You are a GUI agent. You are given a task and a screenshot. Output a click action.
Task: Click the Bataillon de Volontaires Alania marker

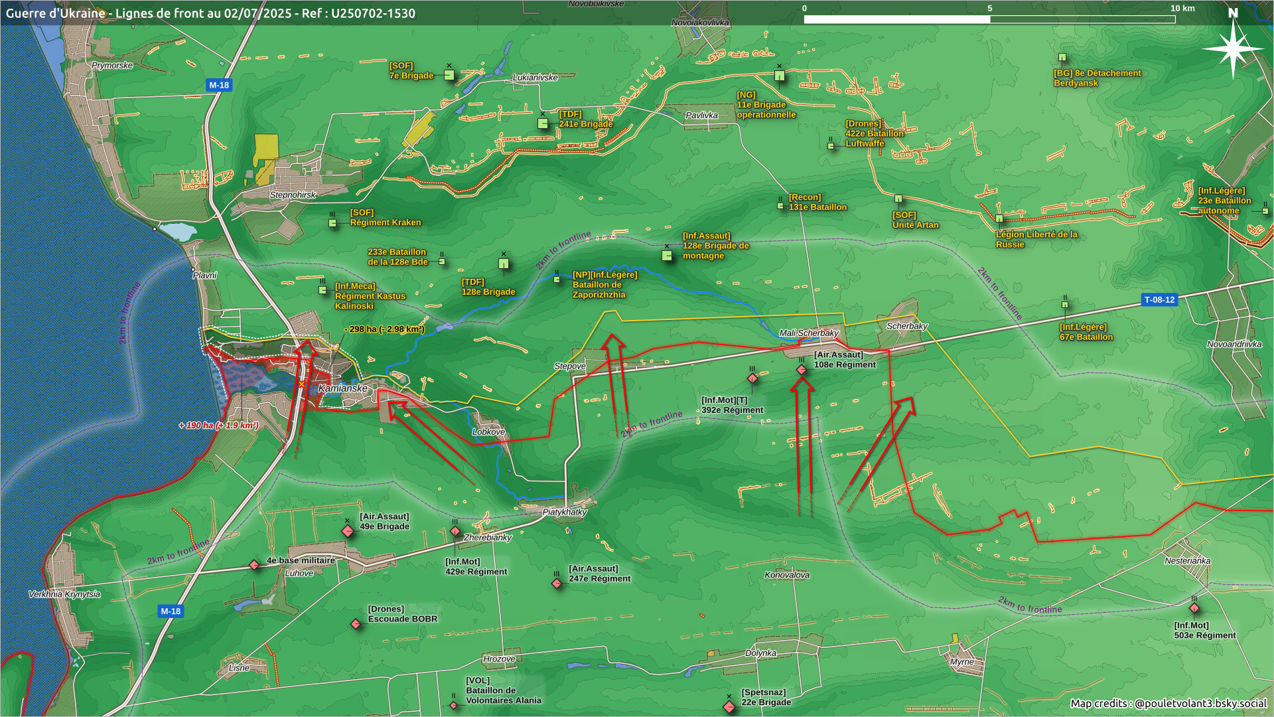pyautogui.click(x=454, y=705)
